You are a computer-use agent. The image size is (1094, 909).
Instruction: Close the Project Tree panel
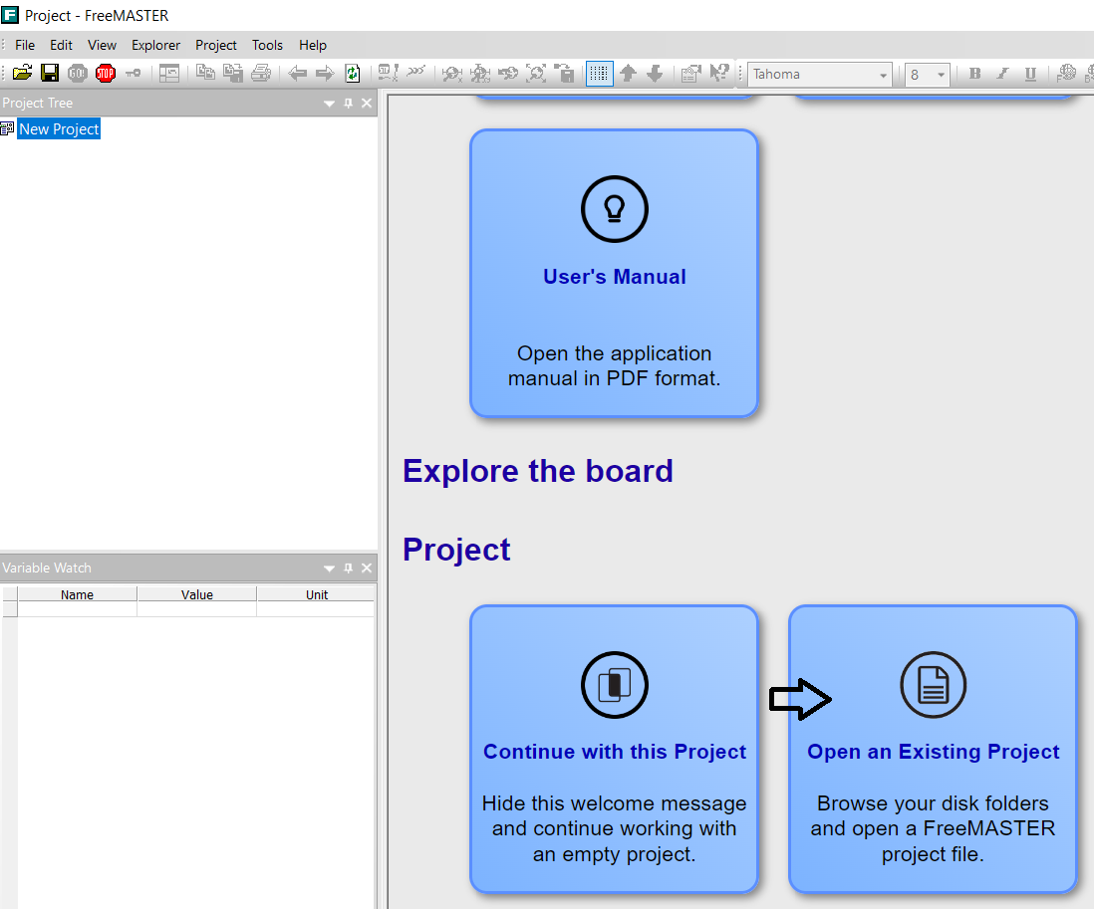(x=367, y=104)
